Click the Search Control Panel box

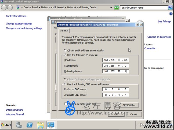(144, 8)
